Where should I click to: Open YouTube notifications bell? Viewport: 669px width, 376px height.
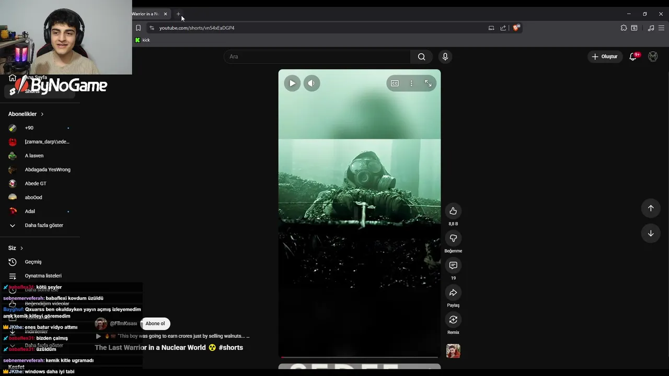click(633, 56)
